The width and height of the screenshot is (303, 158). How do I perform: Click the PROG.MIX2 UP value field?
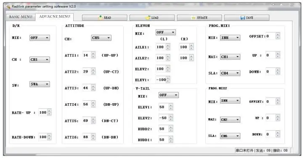[x=271, y=118]
